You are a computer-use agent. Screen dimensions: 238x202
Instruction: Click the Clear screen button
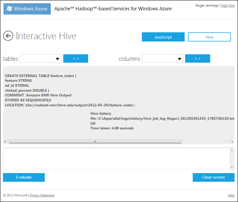[x=214, y=177]
